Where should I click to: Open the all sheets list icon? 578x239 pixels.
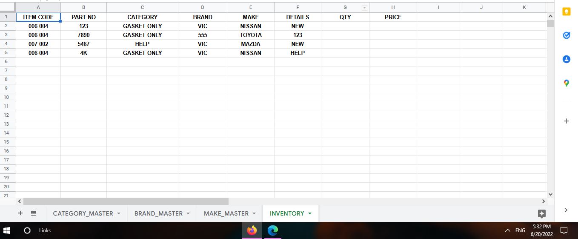click(x=34, y=213)
